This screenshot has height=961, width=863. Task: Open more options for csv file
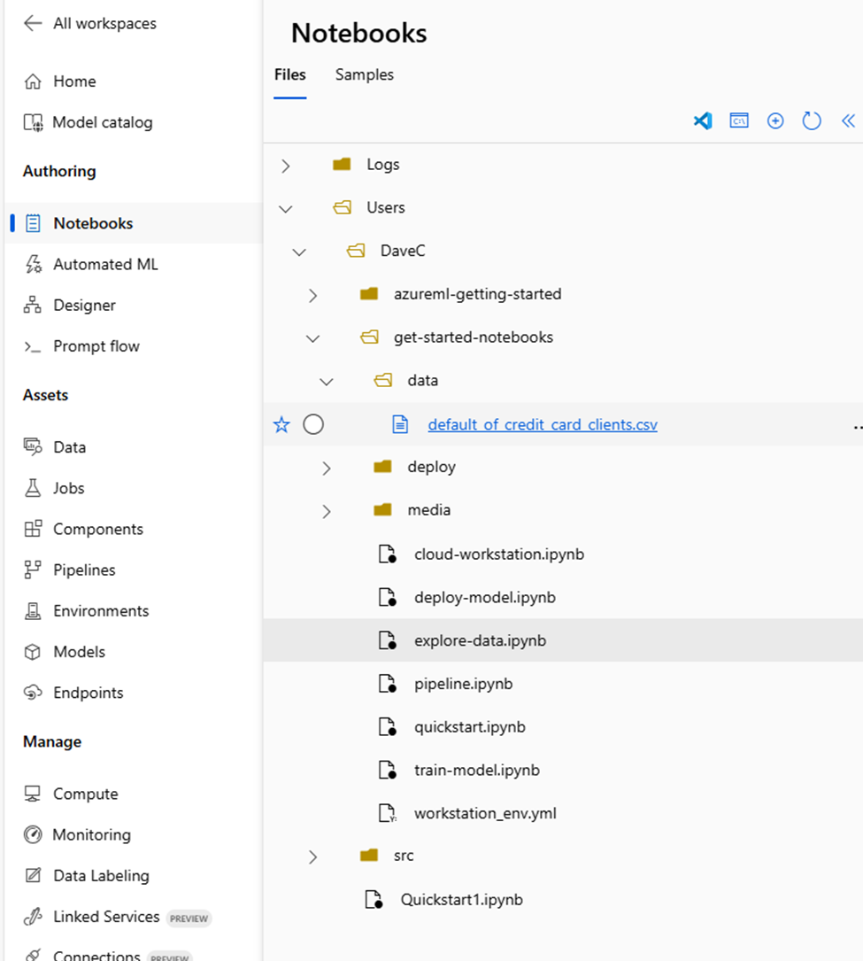tap(858, 427)
